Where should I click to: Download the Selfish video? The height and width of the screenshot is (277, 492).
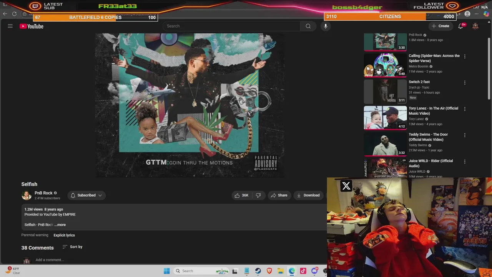coord(308,195)
